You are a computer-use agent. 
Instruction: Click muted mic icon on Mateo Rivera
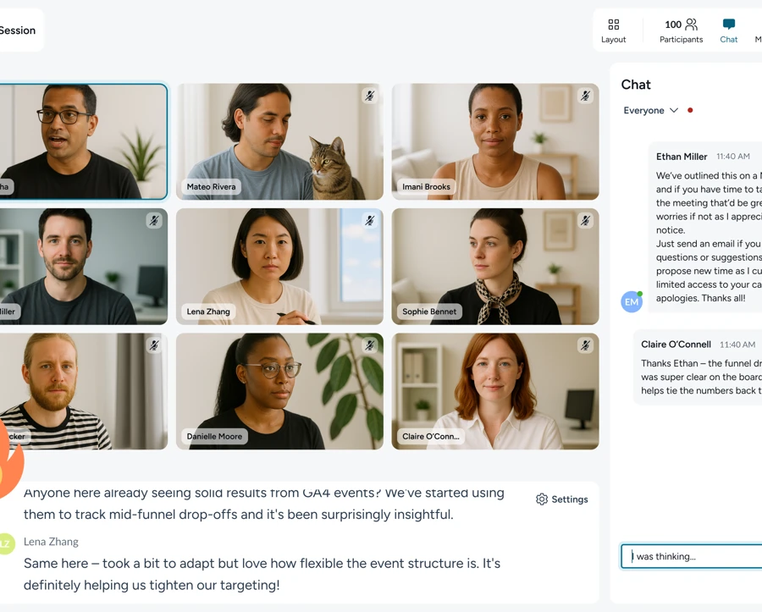coord(370,96)
